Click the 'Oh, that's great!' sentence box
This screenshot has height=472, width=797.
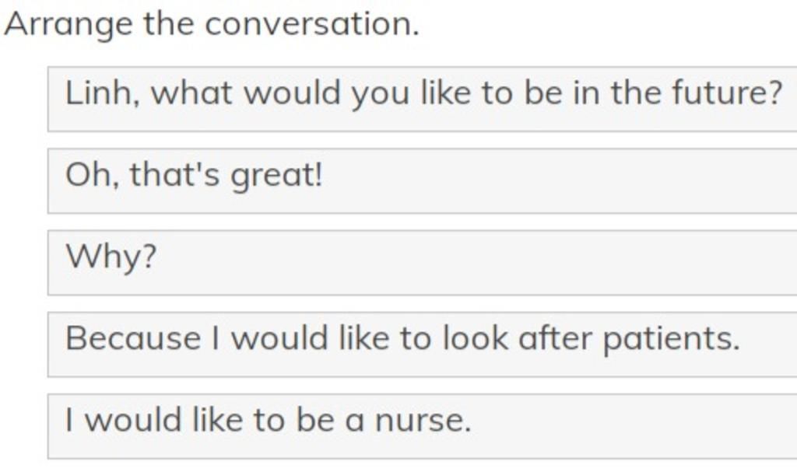point(423,181)
